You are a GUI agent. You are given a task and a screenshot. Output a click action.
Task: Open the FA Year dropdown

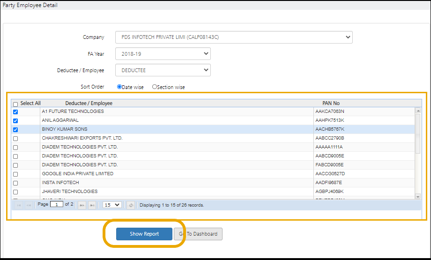163,53
